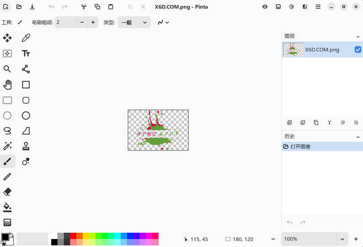Choose the Lasso Select tool

7,131
